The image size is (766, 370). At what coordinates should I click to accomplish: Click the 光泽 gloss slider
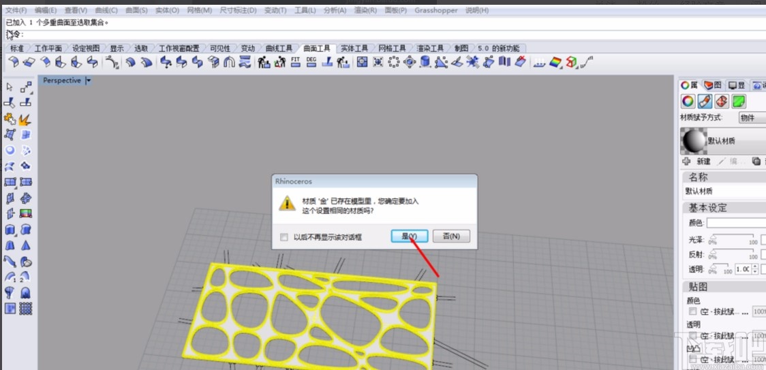733,238
